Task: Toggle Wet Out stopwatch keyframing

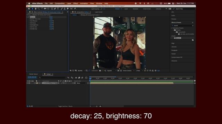Action: tap(31, 29)
